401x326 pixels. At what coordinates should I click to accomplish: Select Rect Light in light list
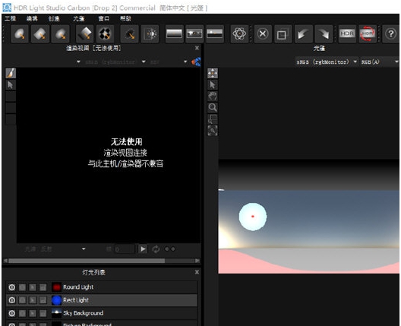[x=102, y=300]
